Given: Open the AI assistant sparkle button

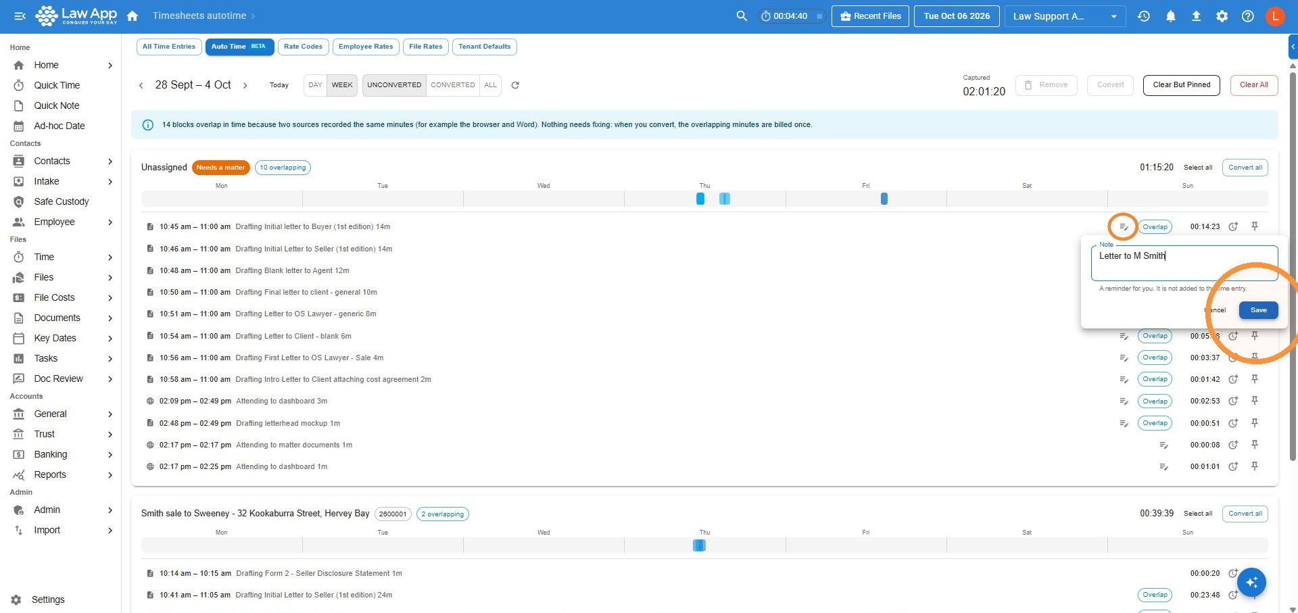Looking at the screenshot, I should (x=1252, y=583).
